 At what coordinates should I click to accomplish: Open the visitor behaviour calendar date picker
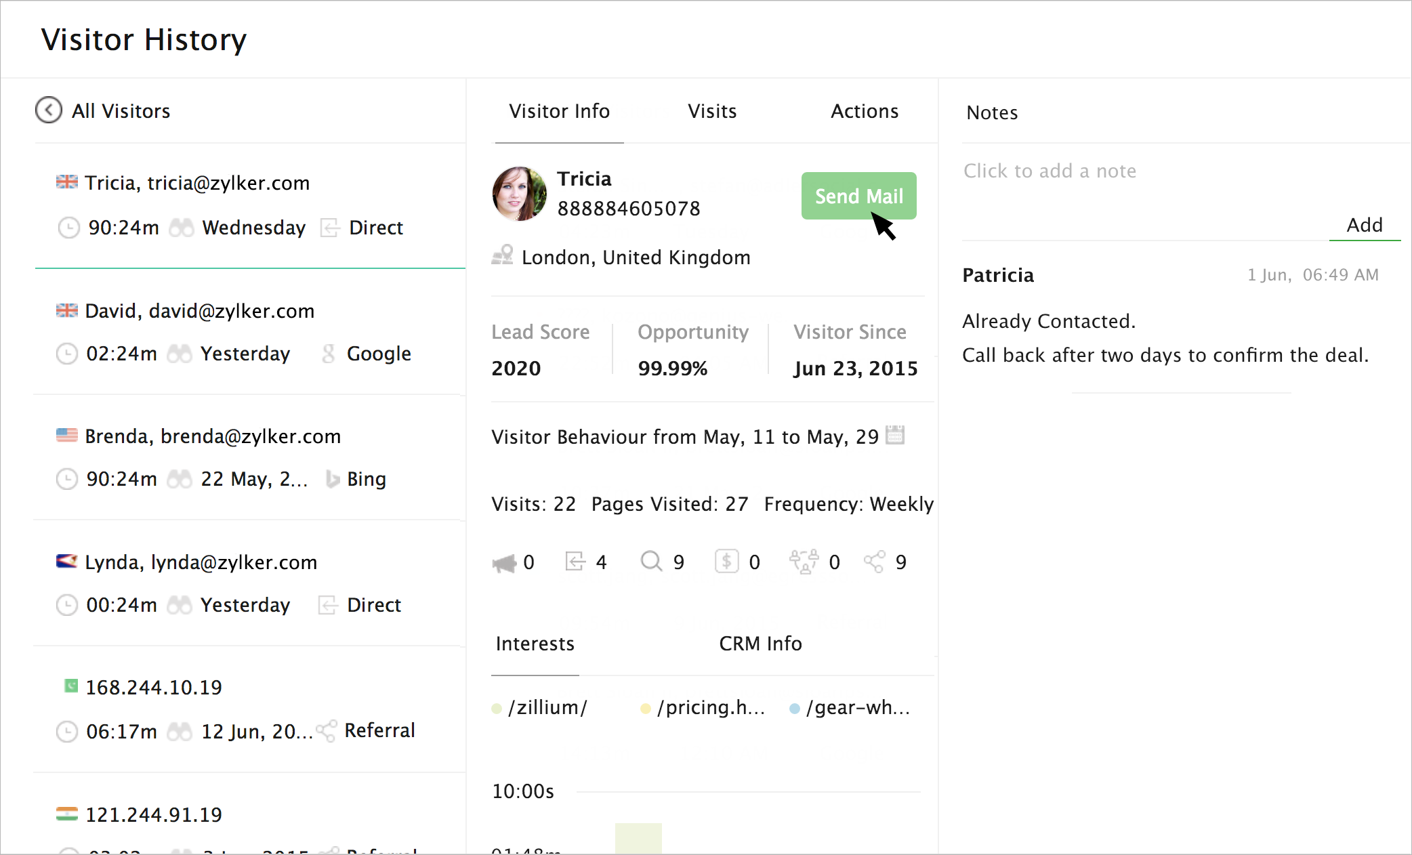tap(895, 435)
